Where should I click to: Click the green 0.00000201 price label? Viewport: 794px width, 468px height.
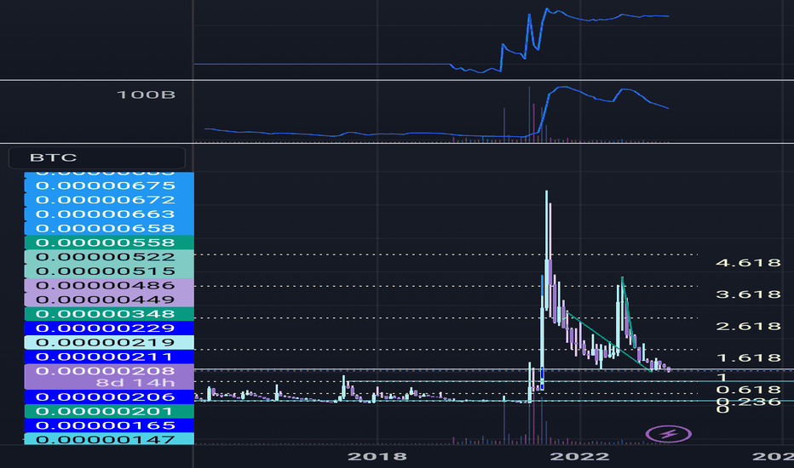tap(109, 411)
